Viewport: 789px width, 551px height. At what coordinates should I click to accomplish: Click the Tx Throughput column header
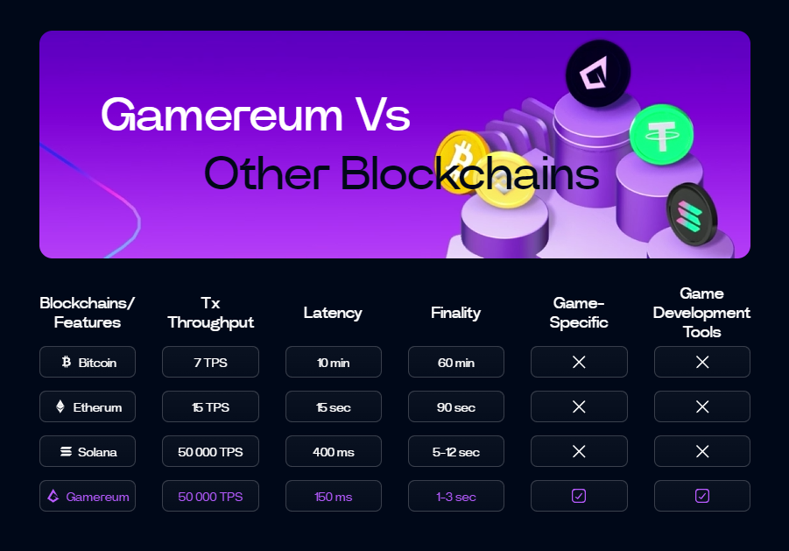(210, 313)
